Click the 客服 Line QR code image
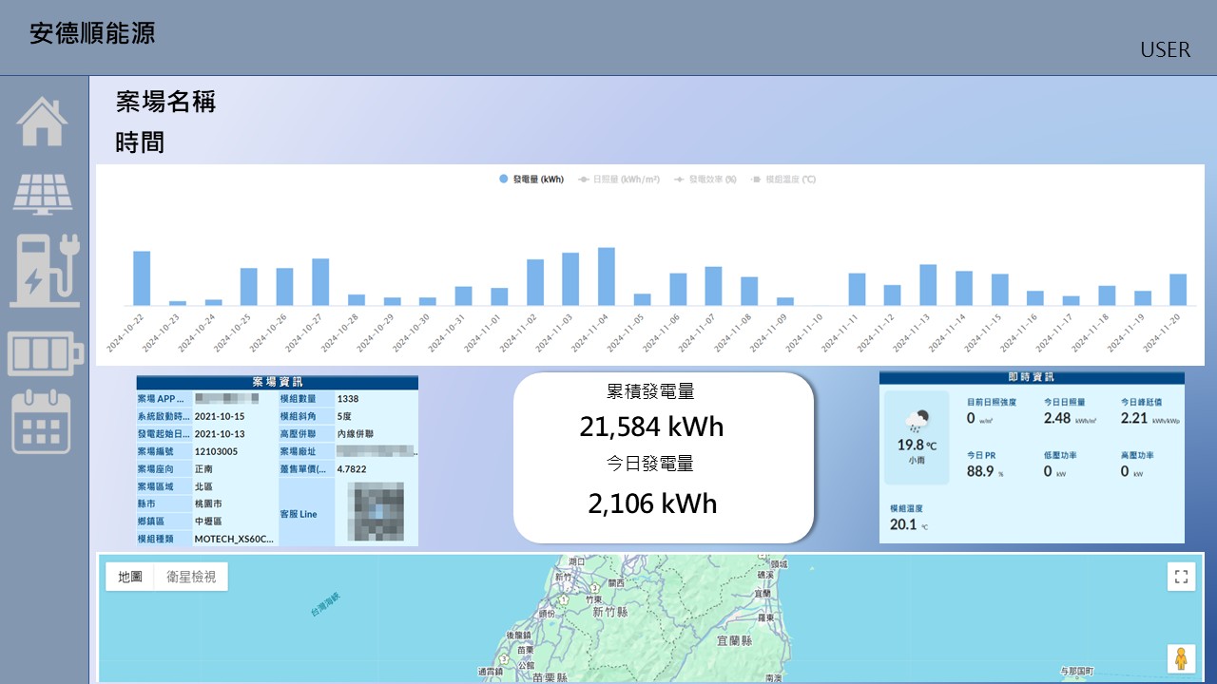This screenshot has width=1217, height=684. point(376,513)
